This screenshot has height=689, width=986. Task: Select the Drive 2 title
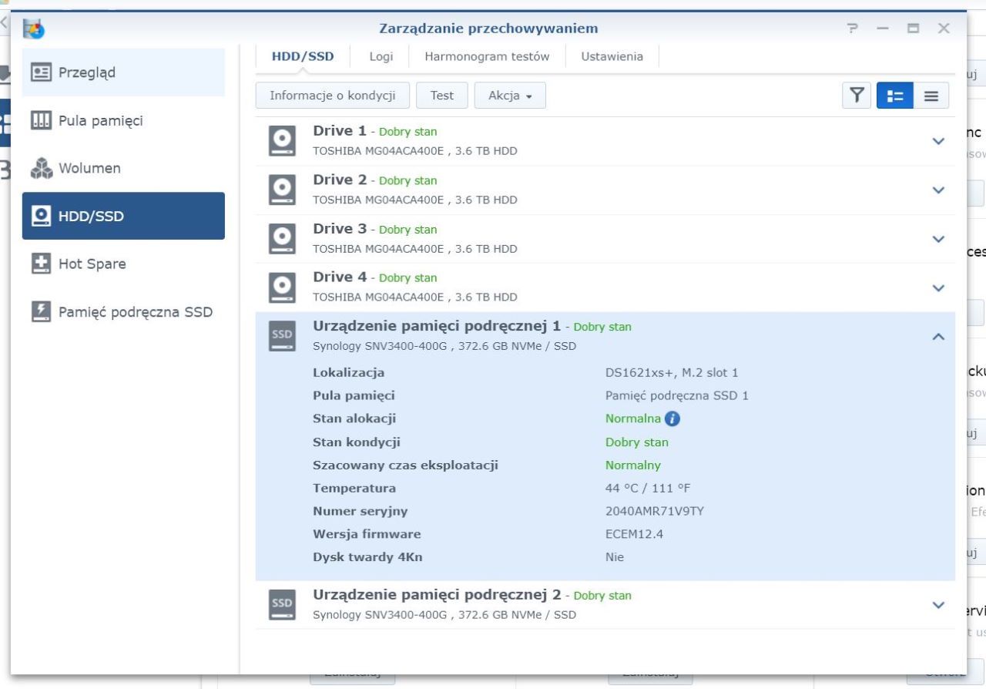340,180
